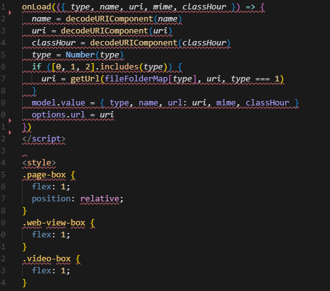Click the .web-view-box CSS selector

pos(54,223)
